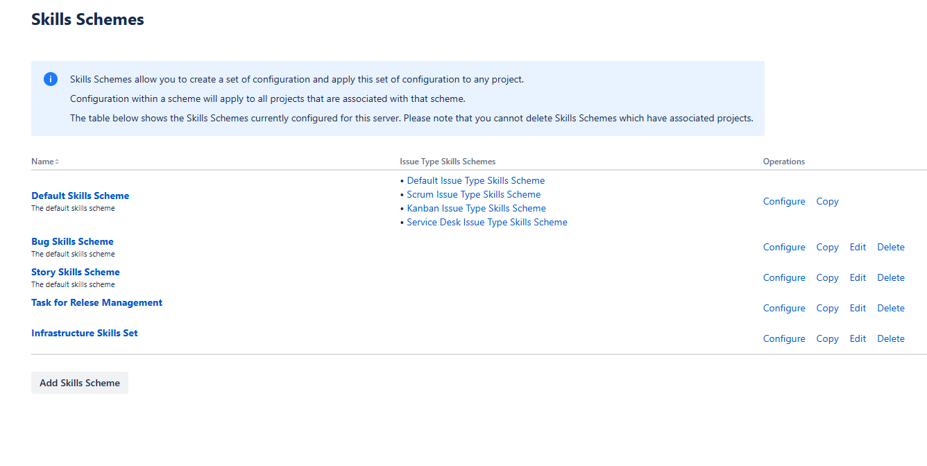The height and width of the screenshot is (466, 927).
Task: Open Scrum Issue Type Skills Scheme link
Action: click(x=474, y=194)
